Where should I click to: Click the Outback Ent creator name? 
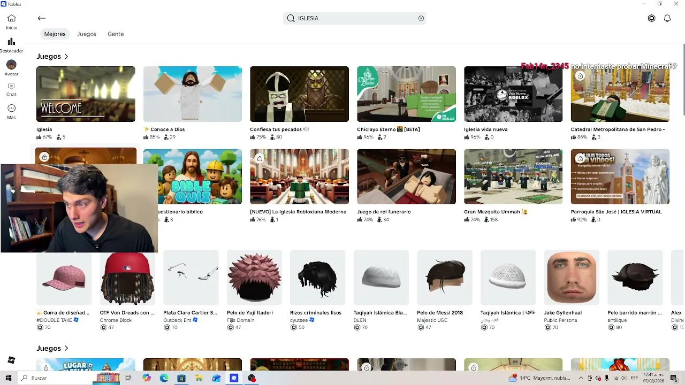177,320
